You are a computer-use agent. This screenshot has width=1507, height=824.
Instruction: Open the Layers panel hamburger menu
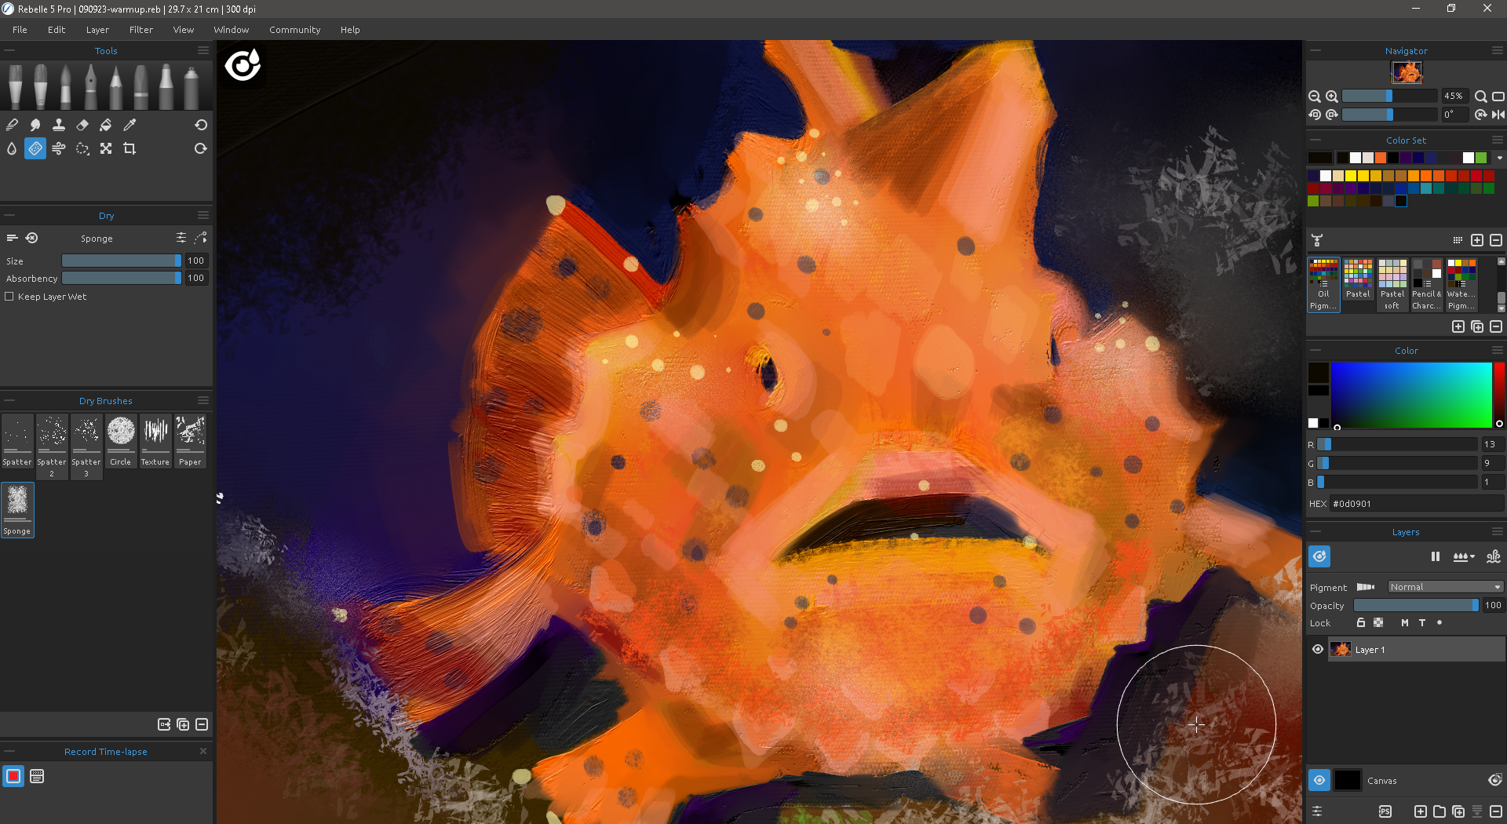point(1498,531)
